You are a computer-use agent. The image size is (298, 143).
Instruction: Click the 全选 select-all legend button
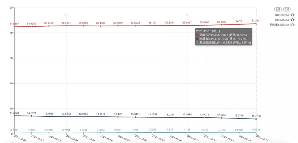tap(278, 9)
